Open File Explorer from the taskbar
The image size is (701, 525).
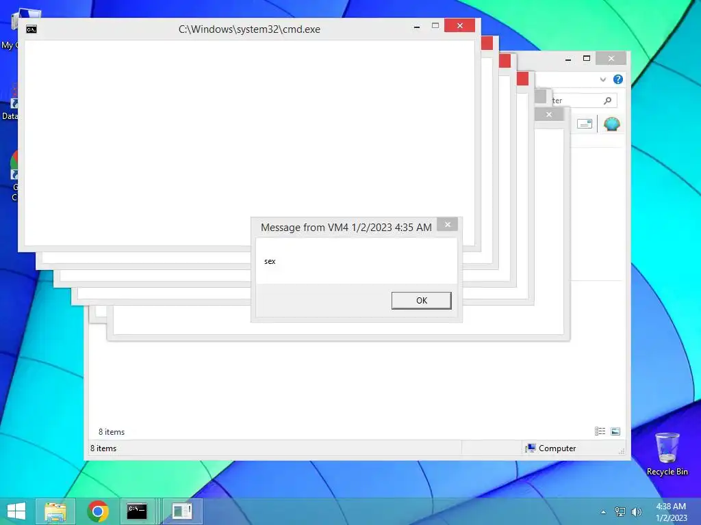(x=55, y=511)
